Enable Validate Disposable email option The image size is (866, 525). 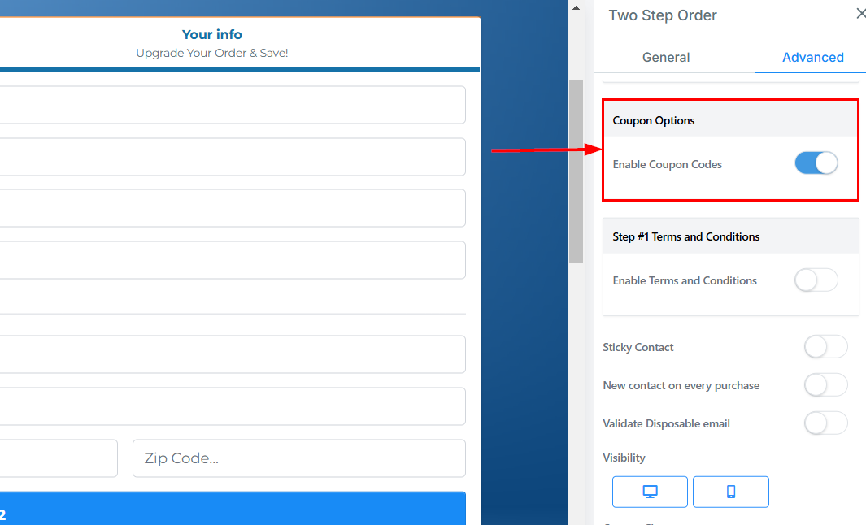[x=825, y=423]
